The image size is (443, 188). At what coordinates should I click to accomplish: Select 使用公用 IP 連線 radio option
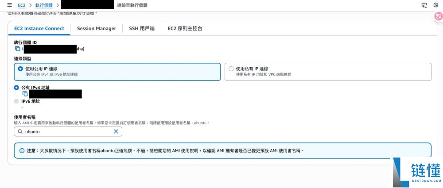click(20, 69)
